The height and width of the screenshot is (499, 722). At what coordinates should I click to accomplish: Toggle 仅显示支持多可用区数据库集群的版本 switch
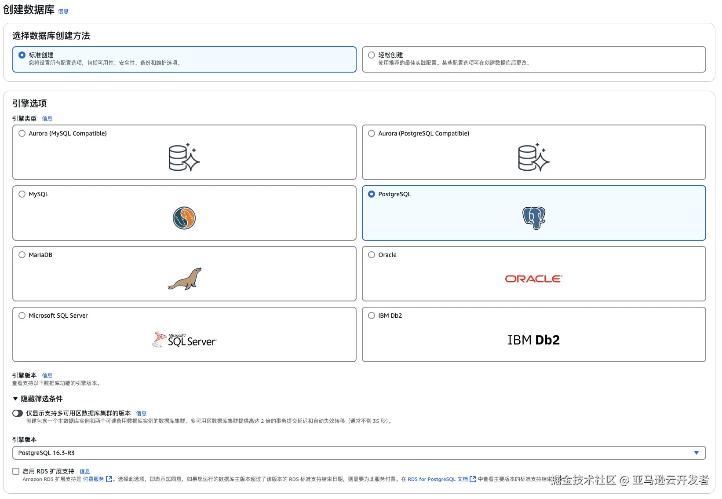[18, 413]
